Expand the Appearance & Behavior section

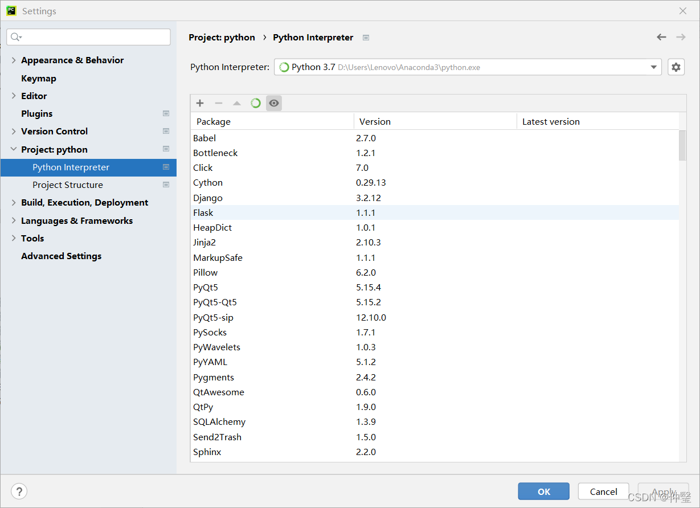13,60
